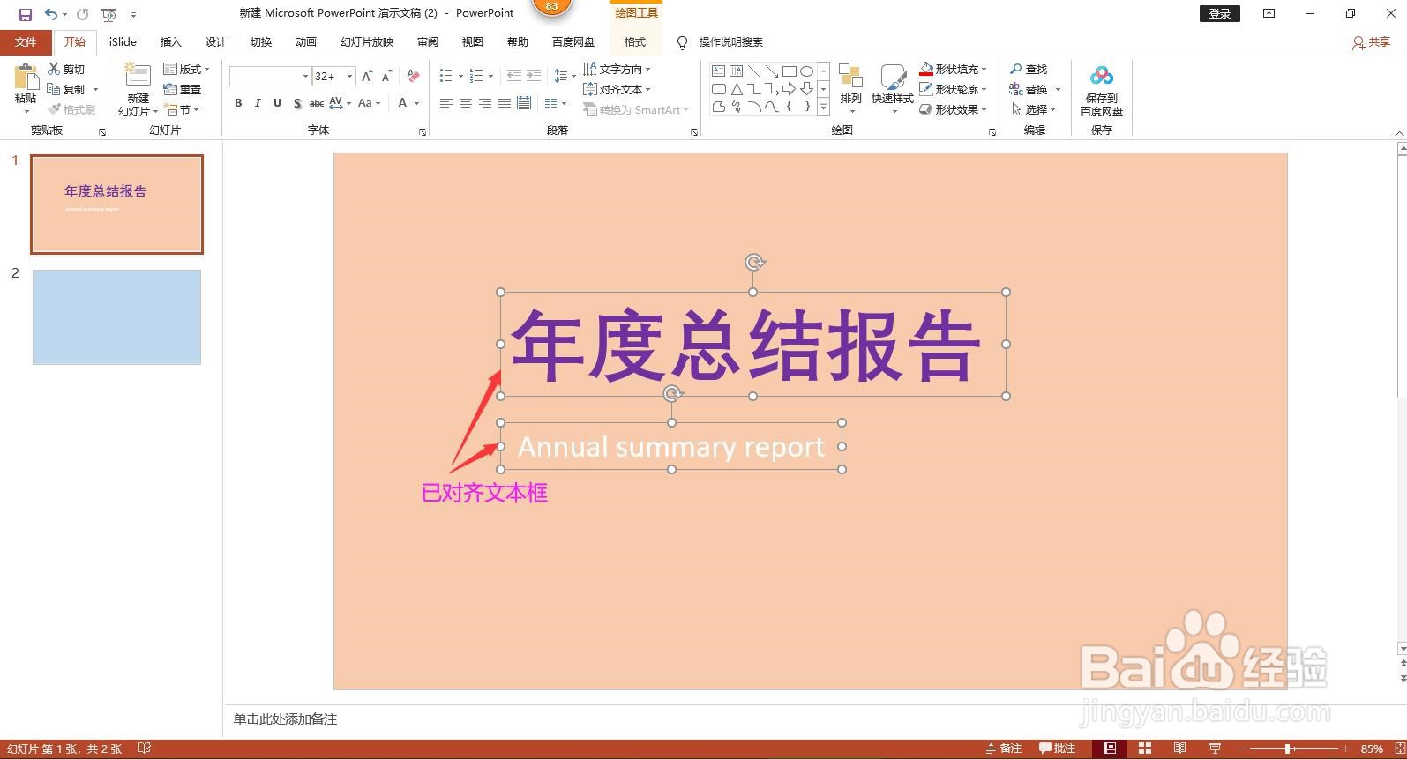Click the distributed alignment icon

point(524,103)
